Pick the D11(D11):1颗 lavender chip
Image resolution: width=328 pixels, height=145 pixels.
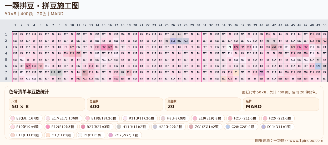[277, 127]
